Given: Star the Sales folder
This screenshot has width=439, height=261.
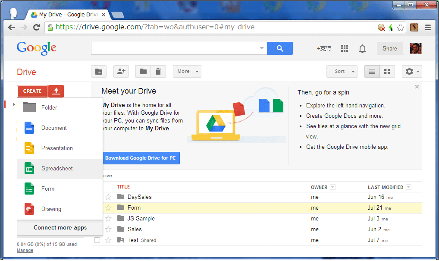Looking at the screenshot, I should point(108,230).
